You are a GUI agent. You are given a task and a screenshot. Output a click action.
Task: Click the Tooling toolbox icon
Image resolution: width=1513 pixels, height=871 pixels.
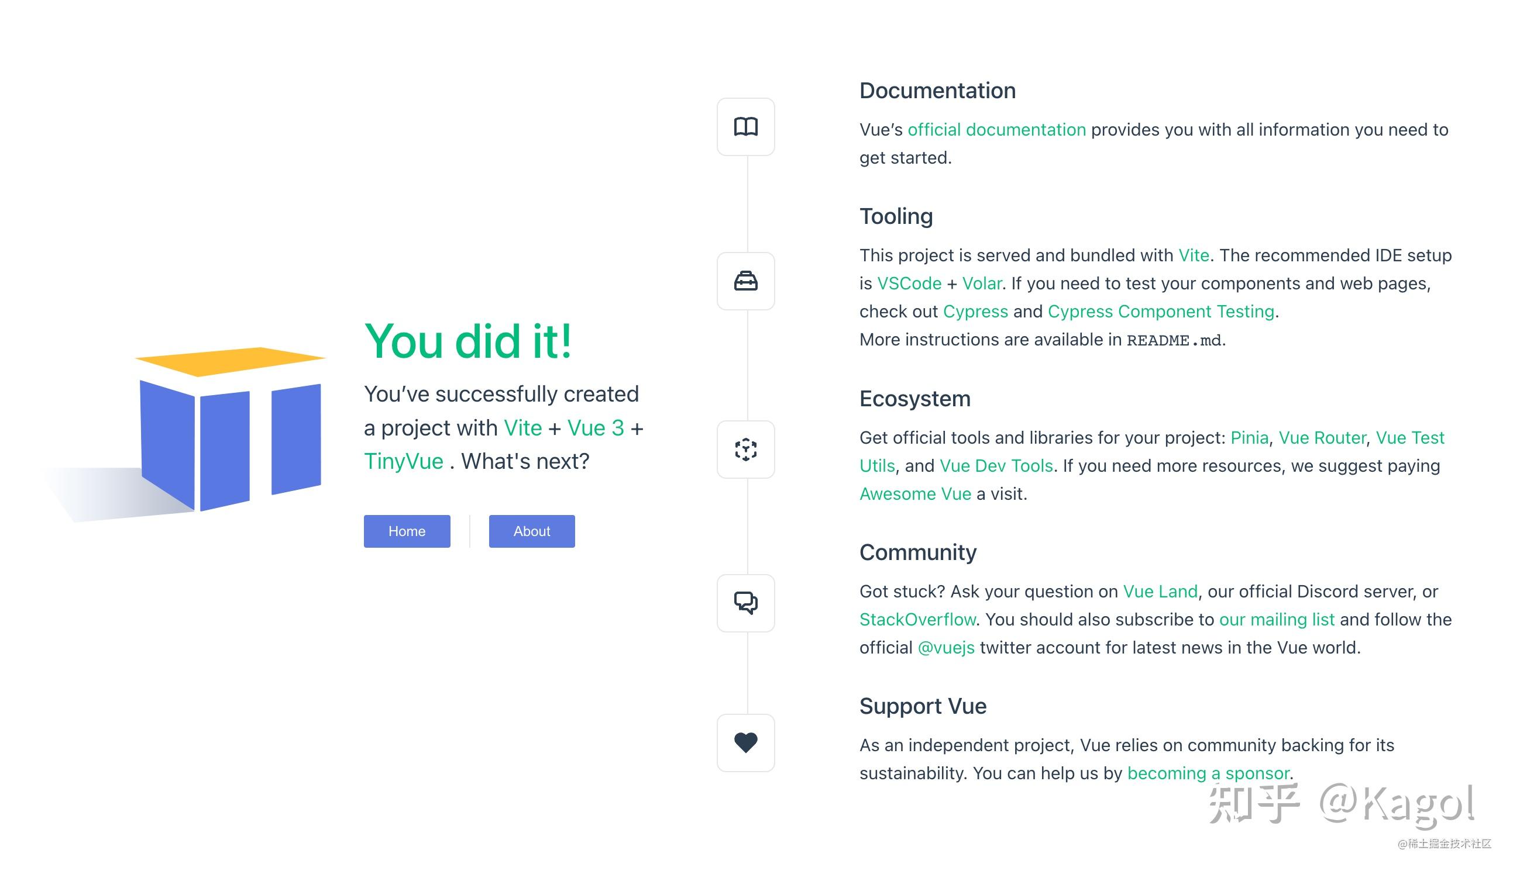pos(745,281)
